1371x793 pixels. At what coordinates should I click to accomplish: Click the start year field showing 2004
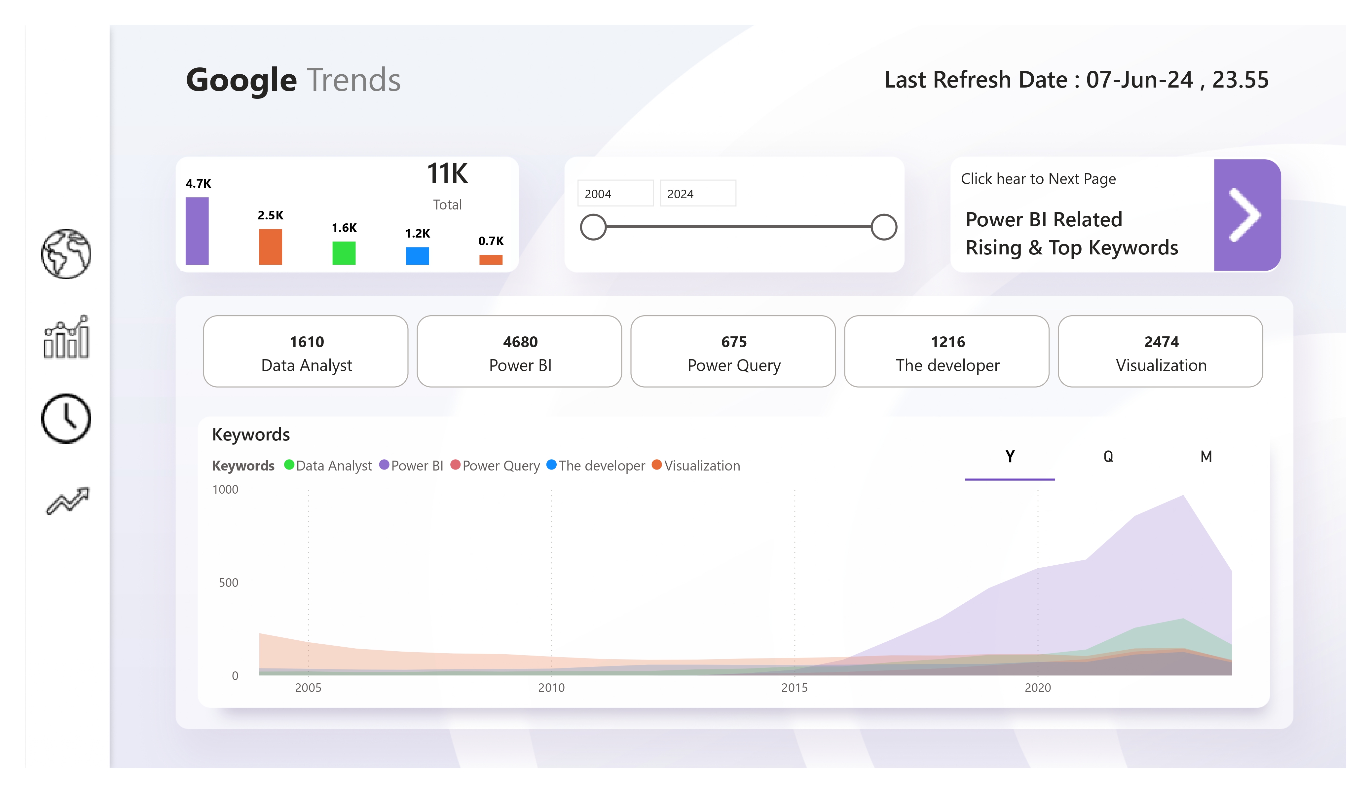[x=615, y=193]
